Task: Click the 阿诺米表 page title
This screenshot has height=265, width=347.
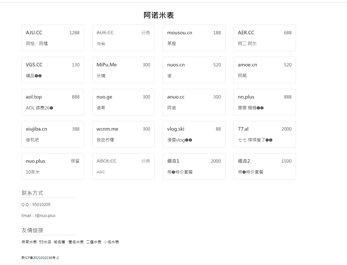Action: click(159, 15)
